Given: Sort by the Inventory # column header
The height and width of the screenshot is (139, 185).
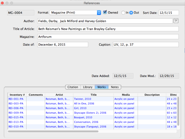Looking at the screenshot, I should (x=17, y=94).
